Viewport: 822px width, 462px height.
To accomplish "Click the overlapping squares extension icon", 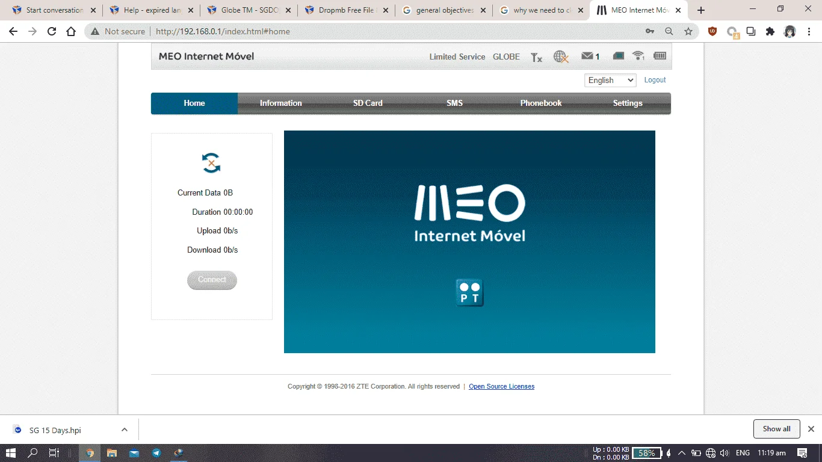I will coord(751,31).
